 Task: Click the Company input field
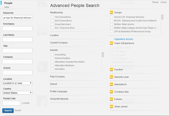17,62
